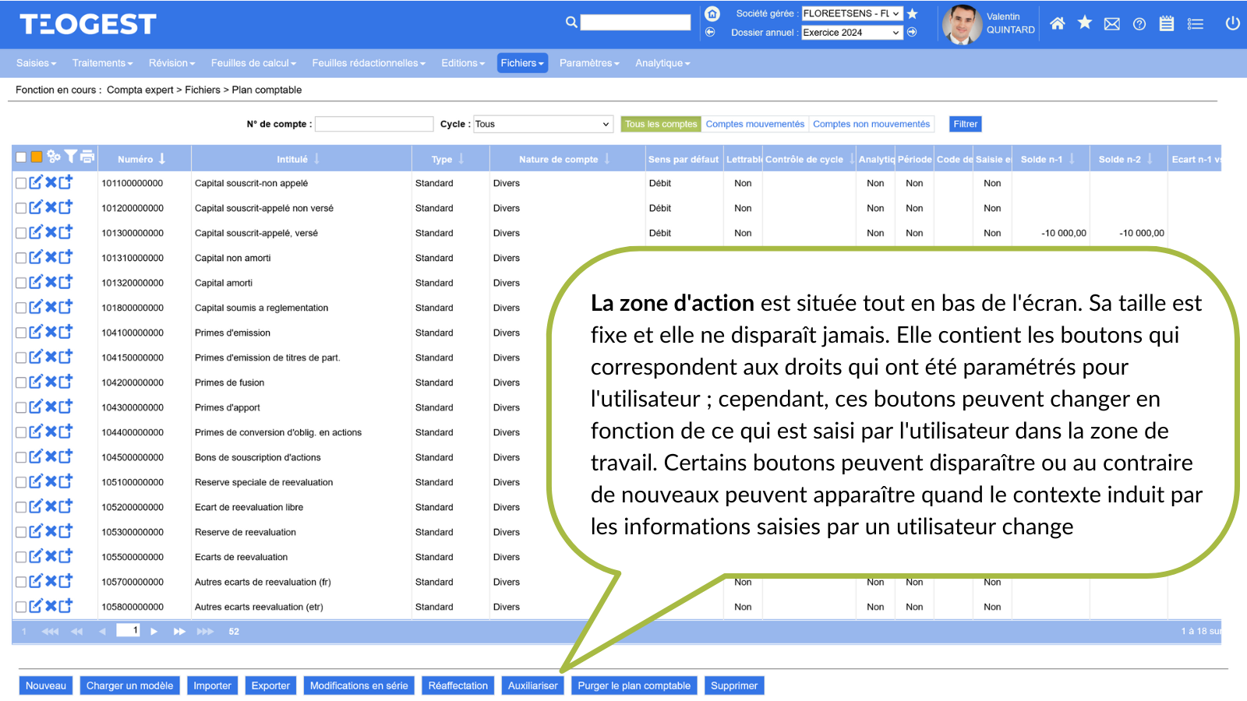
Task: Click the home icon in the top bar
Action: (x=1057, y=23)
